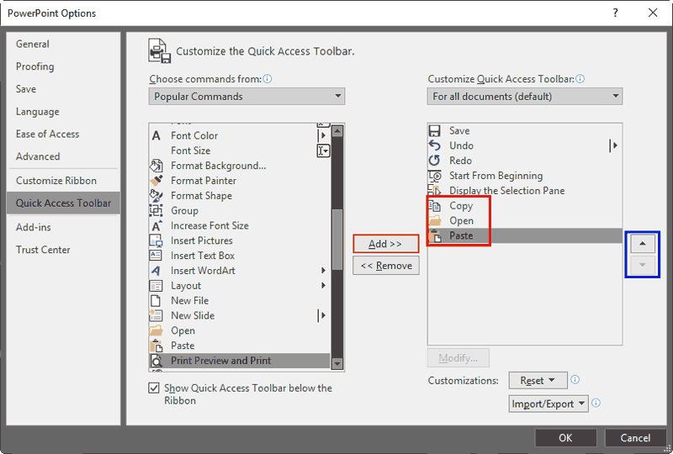The height and width of the screenshot is (454, 673).
Task: Open the Add-ins category
Action: coord(34,228)
